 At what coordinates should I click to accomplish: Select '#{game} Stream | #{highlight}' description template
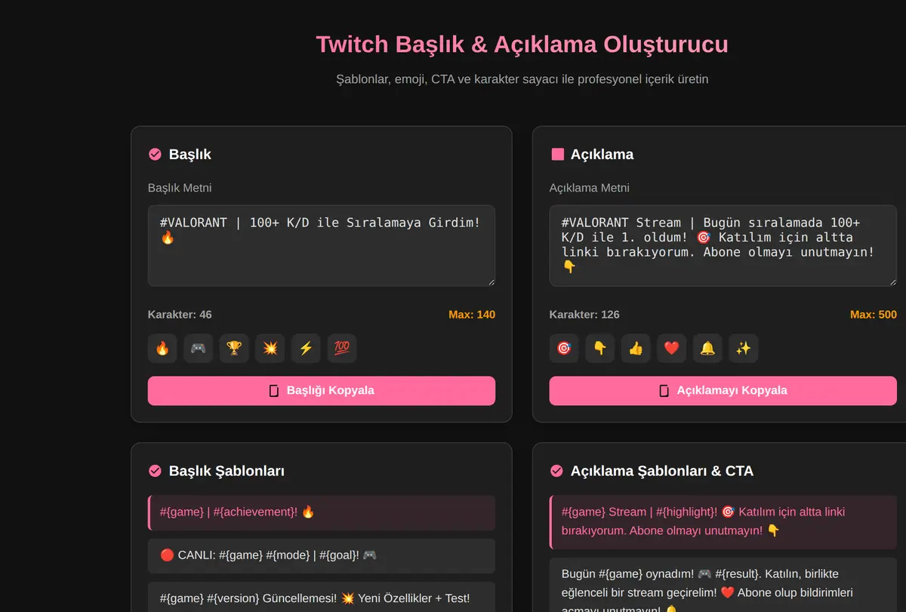(x=723, y=522)
